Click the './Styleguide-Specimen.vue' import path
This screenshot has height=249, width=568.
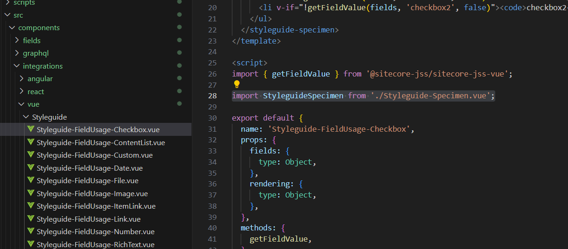point(431,96)
